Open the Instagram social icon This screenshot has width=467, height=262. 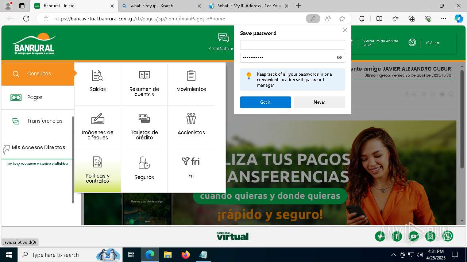point(431,237)
